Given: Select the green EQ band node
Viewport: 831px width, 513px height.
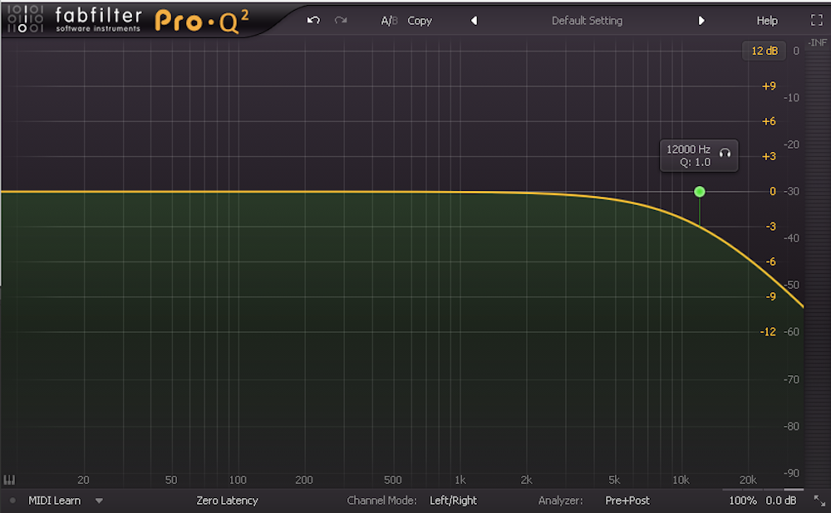Looking at the screenshot, I should 700,192.
